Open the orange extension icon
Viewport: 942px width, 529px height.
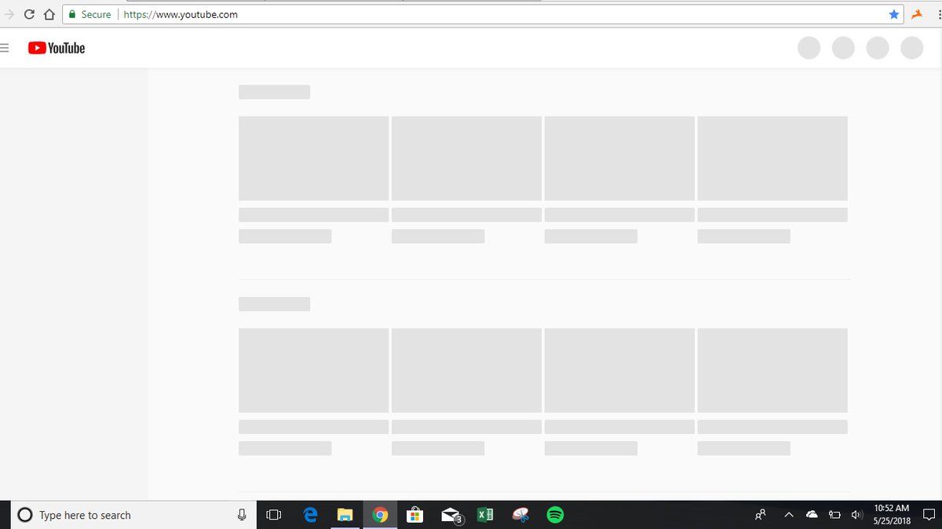916,14
